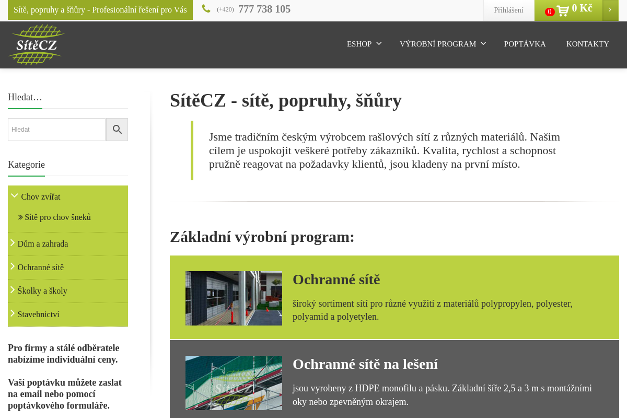Click the green header banner Sítě, popruhy a šňůry

coord(100,10)
